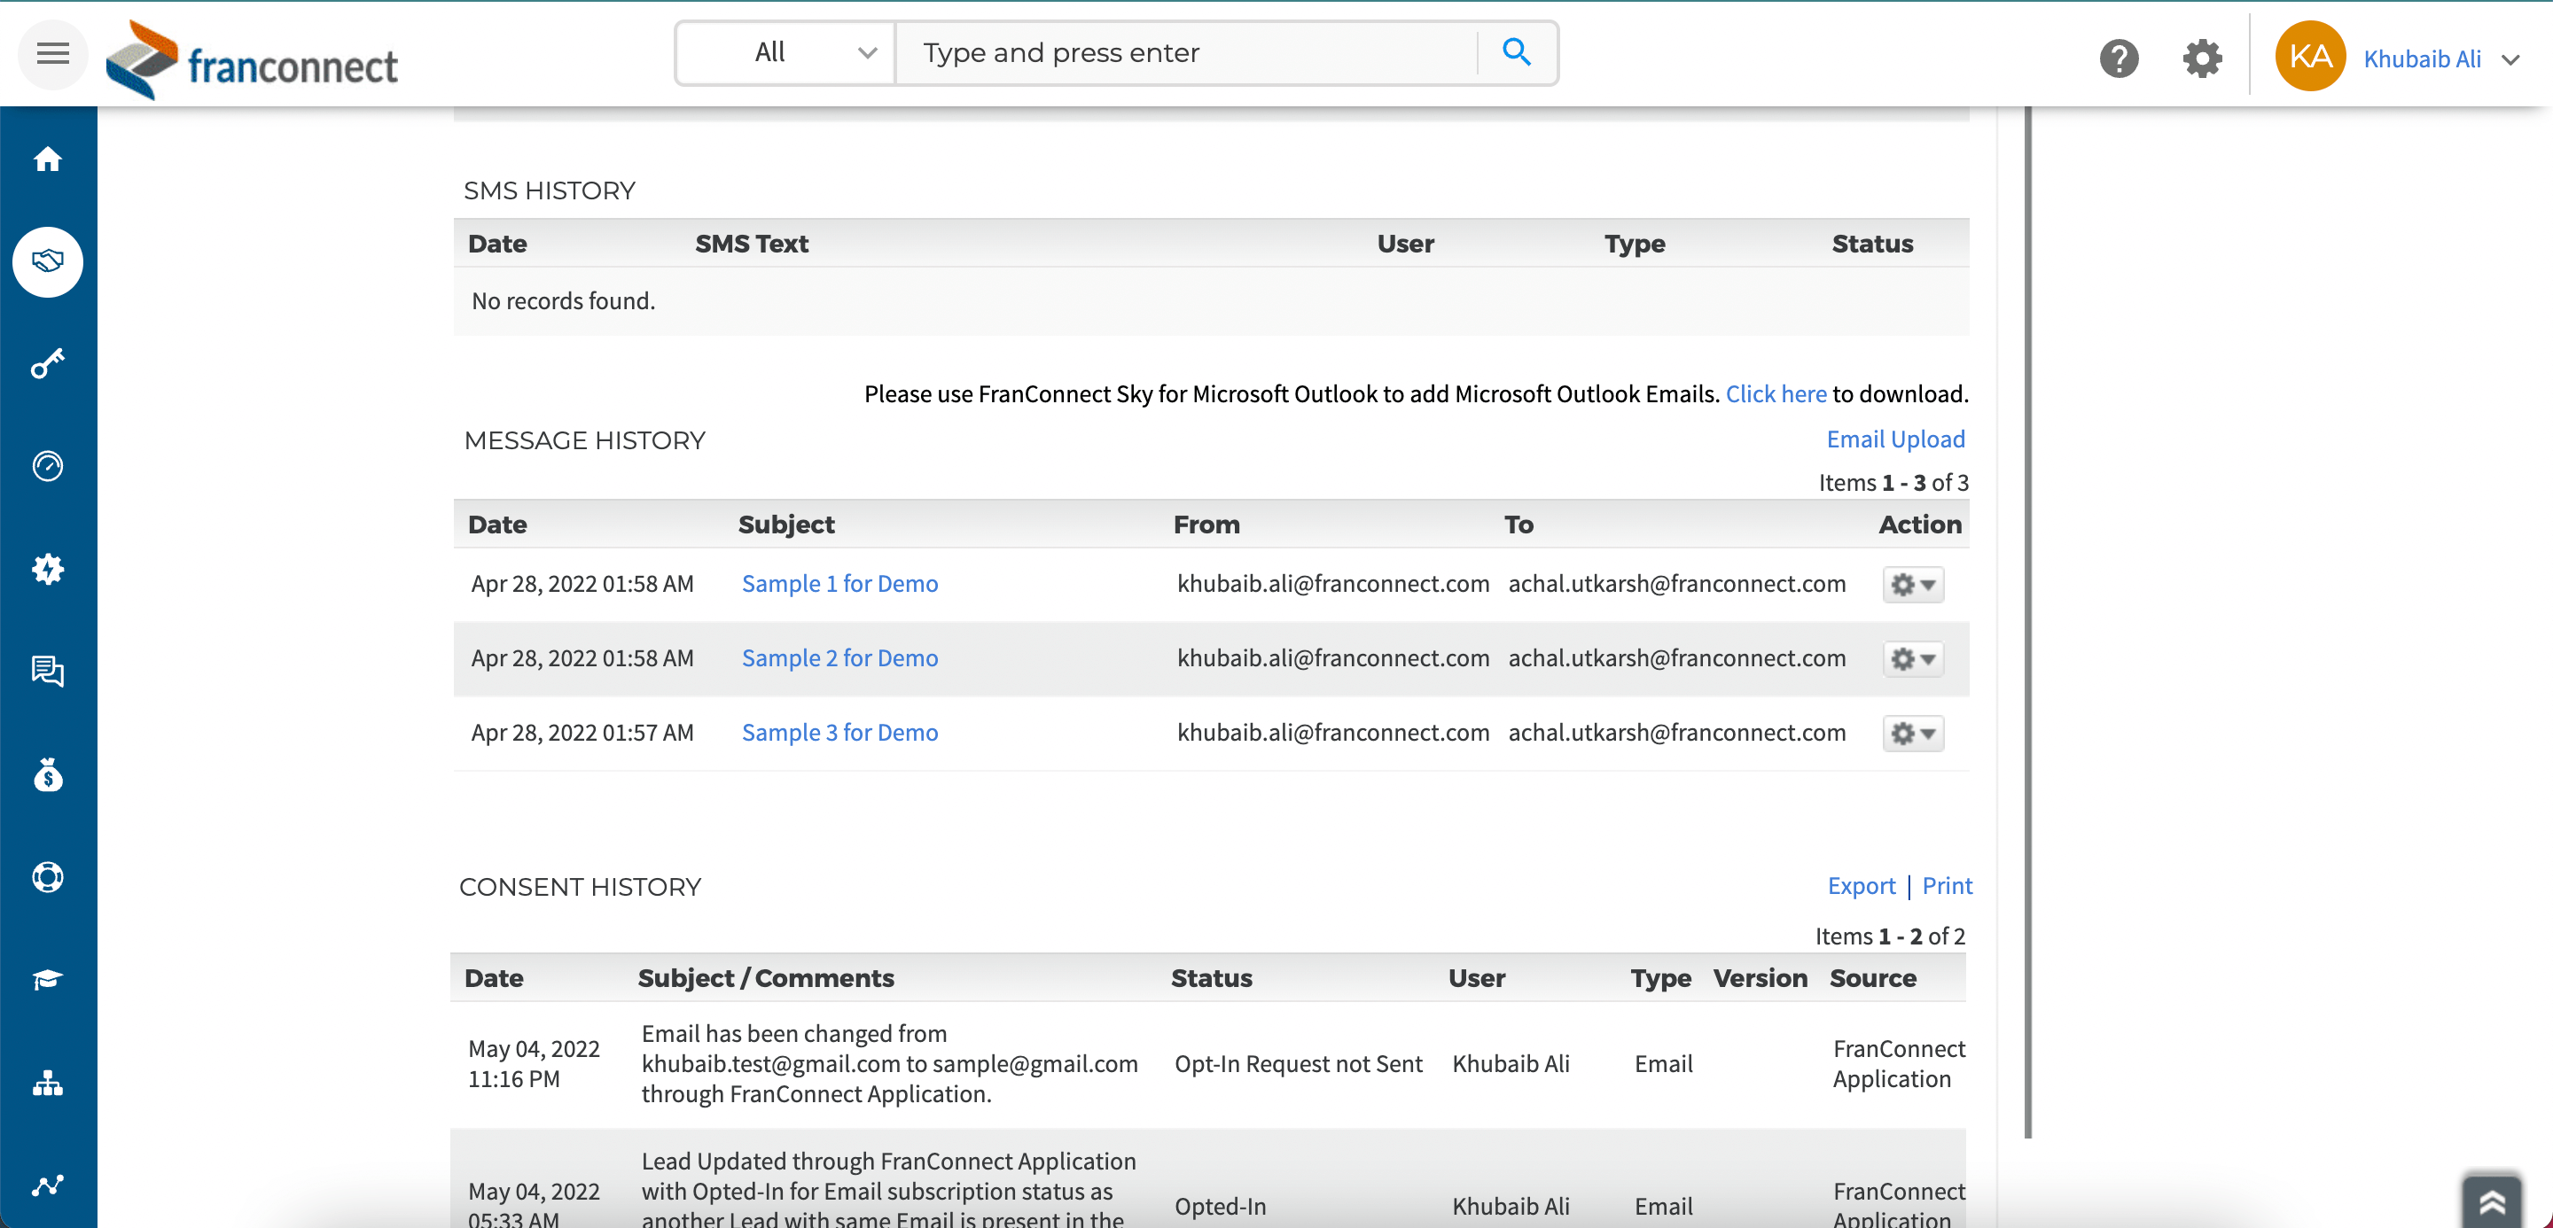Click the Date header in Message History
2553x1228 pixels.
click(497, 524)
